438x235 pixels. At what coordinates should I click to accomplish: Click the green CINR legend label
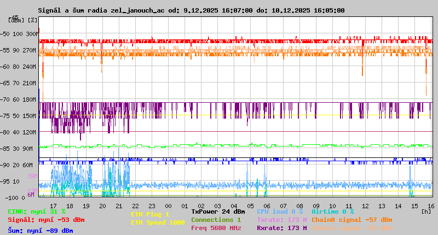(x=37, y=211)
